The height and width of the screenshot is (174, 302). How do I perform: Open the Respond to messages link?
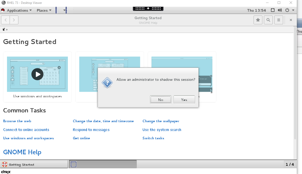[x=91, y=130]
